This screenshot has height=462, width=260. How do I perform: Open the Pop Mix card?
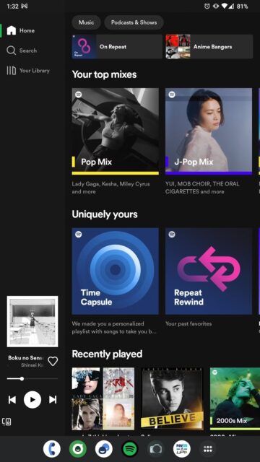(x=116, y=131)
